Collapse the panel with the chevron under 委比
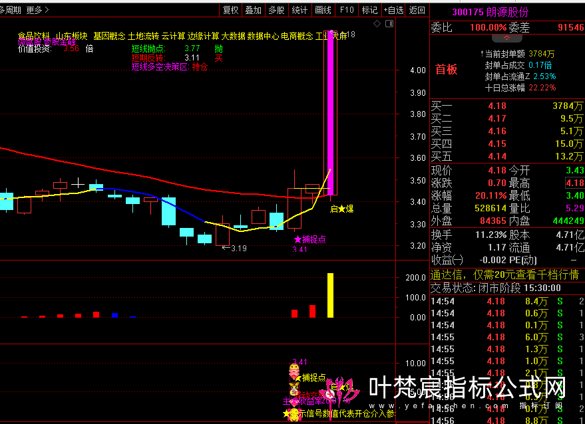585x424 pixels. [507, 38]
